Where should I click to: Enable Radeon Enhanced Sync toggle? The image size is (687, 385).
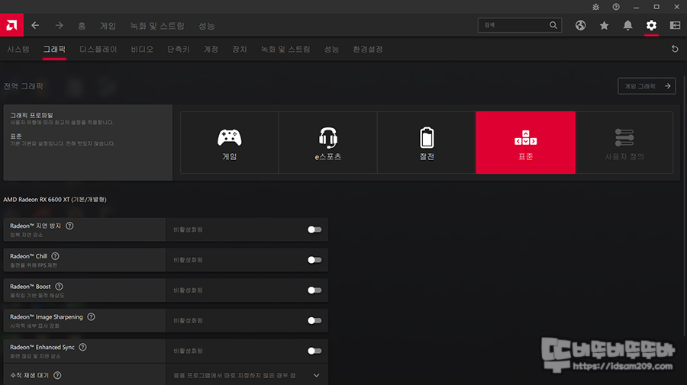point(314,351)
